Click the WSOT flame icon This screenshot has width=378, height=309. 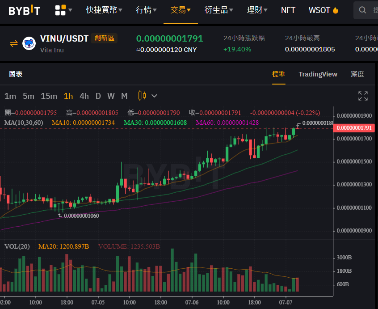[x=336, y=10]
